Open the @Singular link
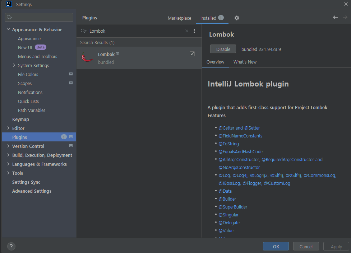The height and width of the screenshot is (253, 351). [x=228, y=215]
